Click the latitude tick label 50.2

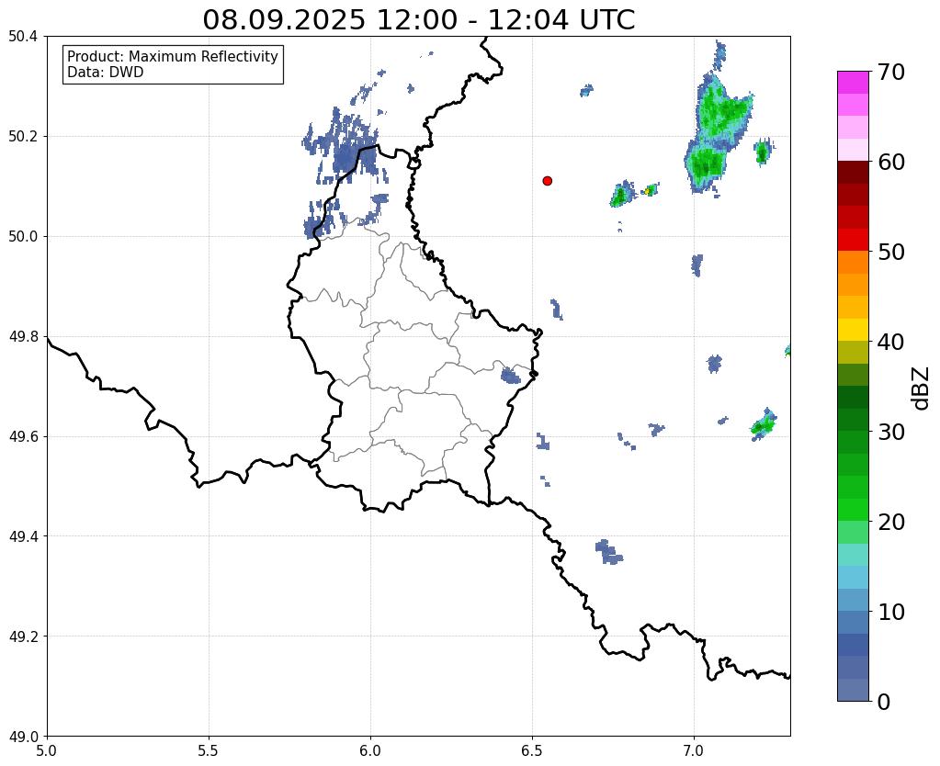(23, 137)
